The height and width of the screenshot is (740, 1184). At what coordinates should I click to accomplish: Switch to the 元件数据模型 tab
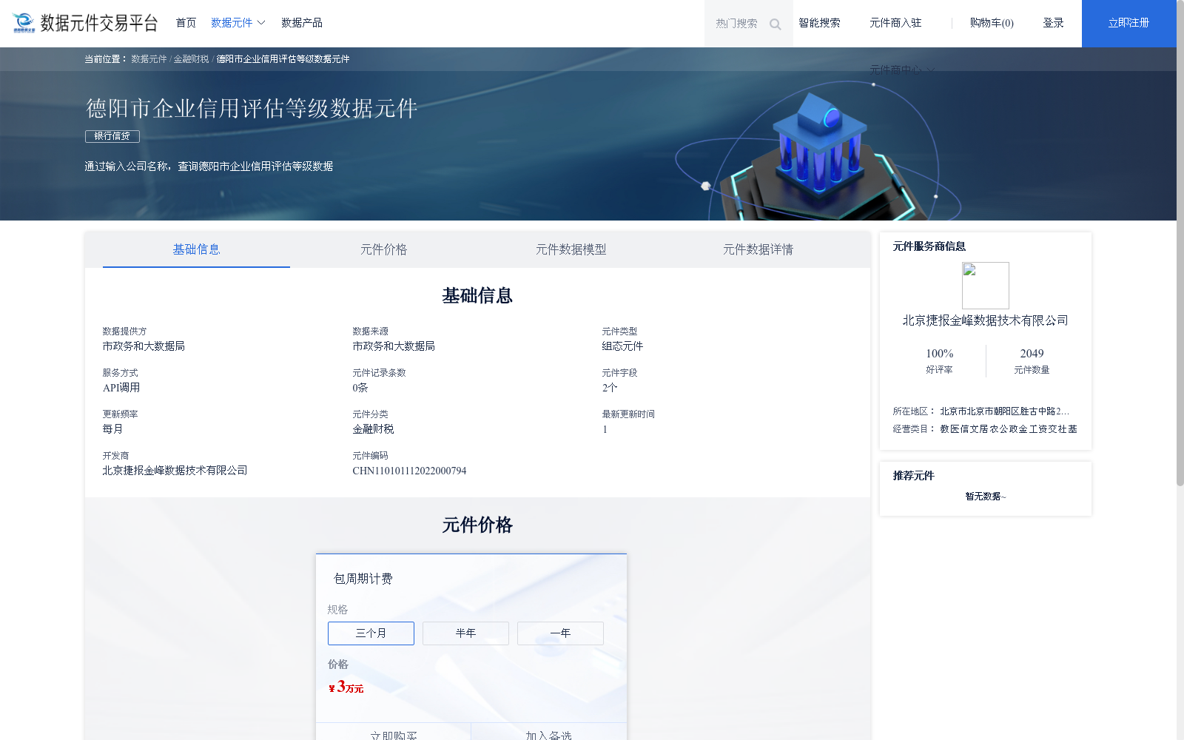tap(571, 249)
